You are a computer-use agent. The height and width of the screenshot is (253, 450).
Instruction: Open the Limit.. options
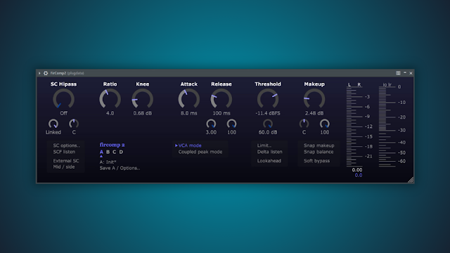264,145
